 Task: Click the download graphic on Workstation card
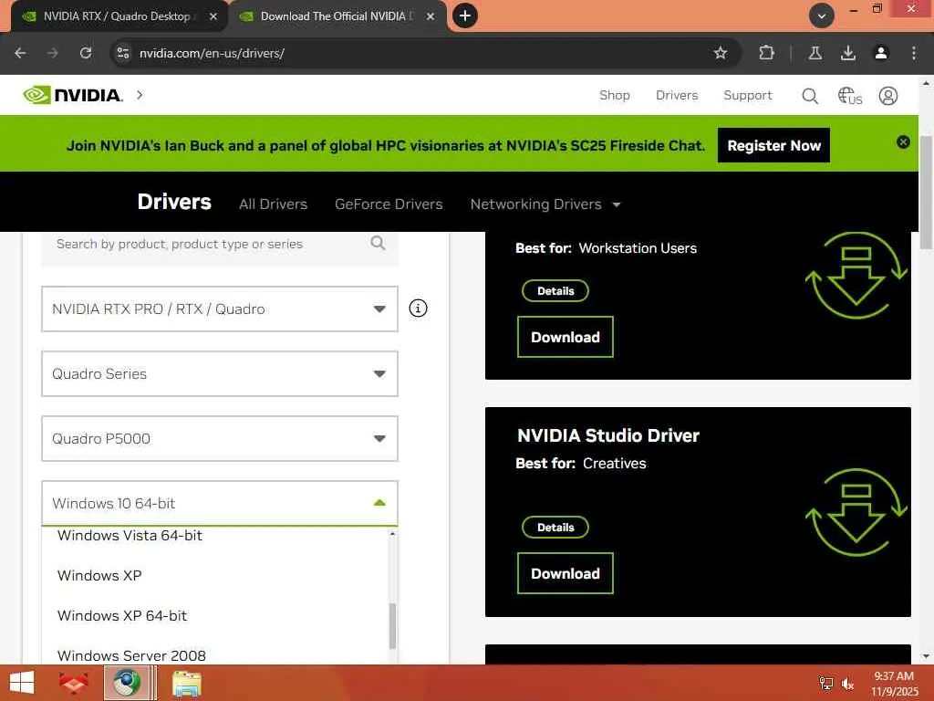tap(856, 275)
